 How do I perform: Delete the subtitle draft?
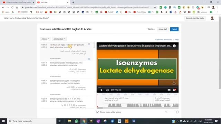point(163,29)
